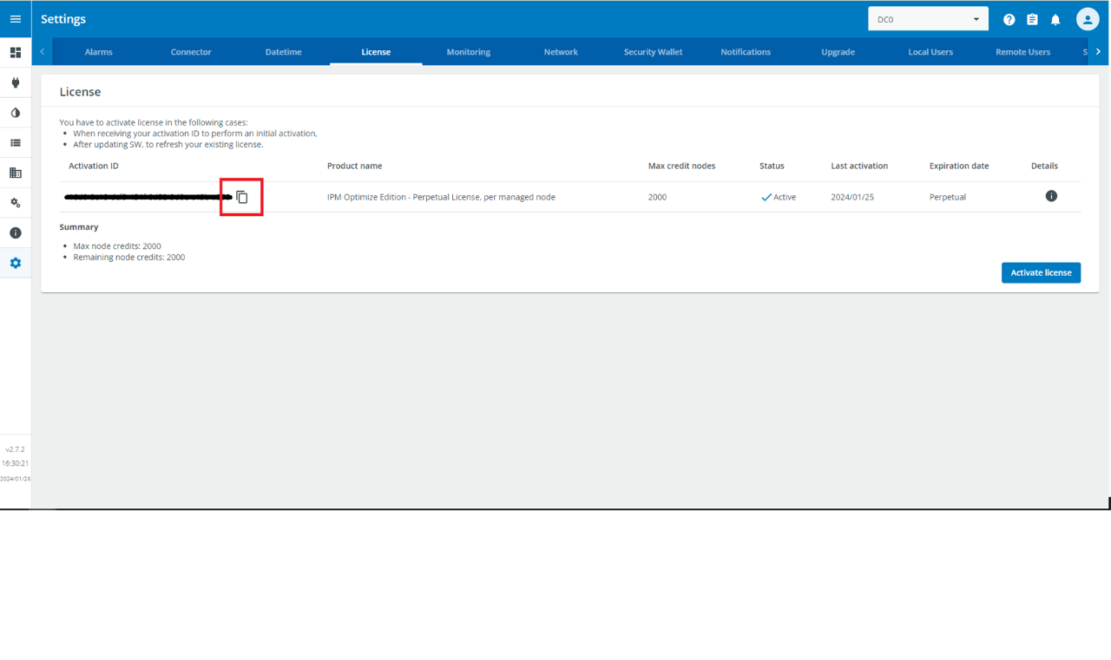Click the Activate license button
Image resolution: width=1111 pixels, height=660 pixels.
pos(1041,272)
